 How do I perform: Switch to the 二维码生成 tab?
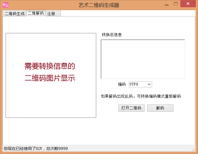tap(14, 14)
